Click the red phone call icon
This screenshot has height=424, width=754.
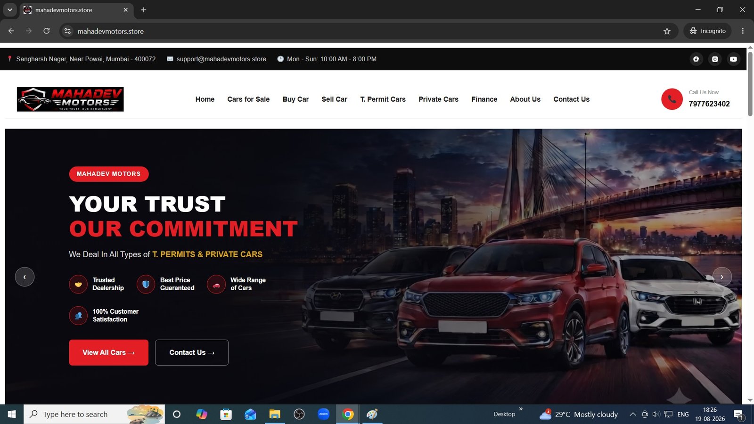tap(672, 99)
